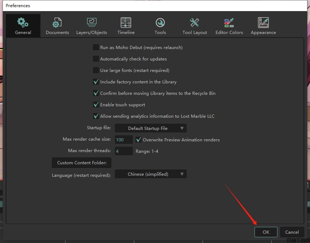
Task: Click the Custom Content Folder button
Action: [x=82, y=162]
